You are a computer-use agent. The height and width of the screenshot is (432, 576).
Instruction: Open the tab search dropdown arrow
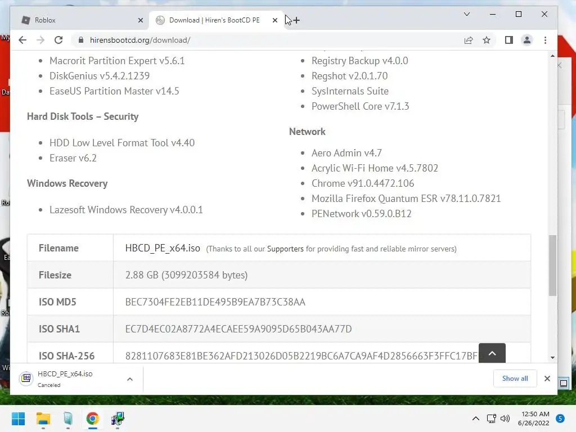(466, 14)
